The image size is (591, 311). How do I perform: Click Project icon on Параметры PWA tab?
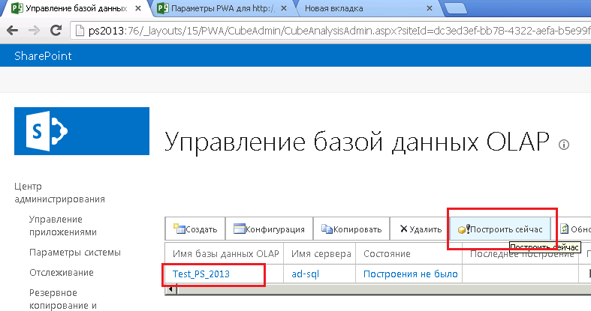(162, 8)
